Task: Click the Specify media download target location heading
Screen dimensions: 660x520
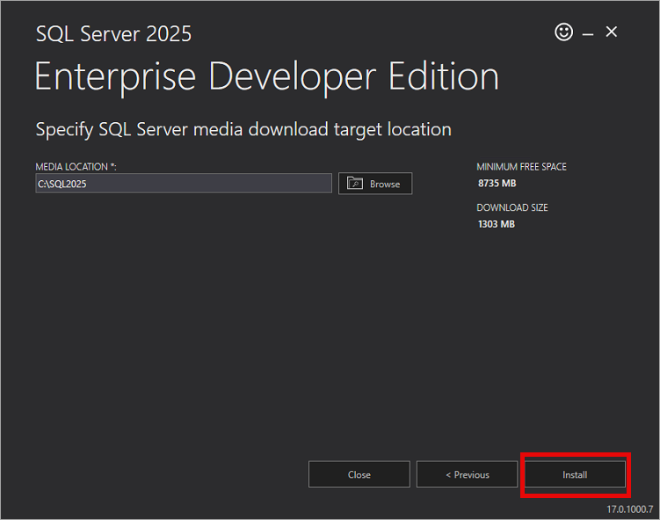Action: click(x=243, y=130)
